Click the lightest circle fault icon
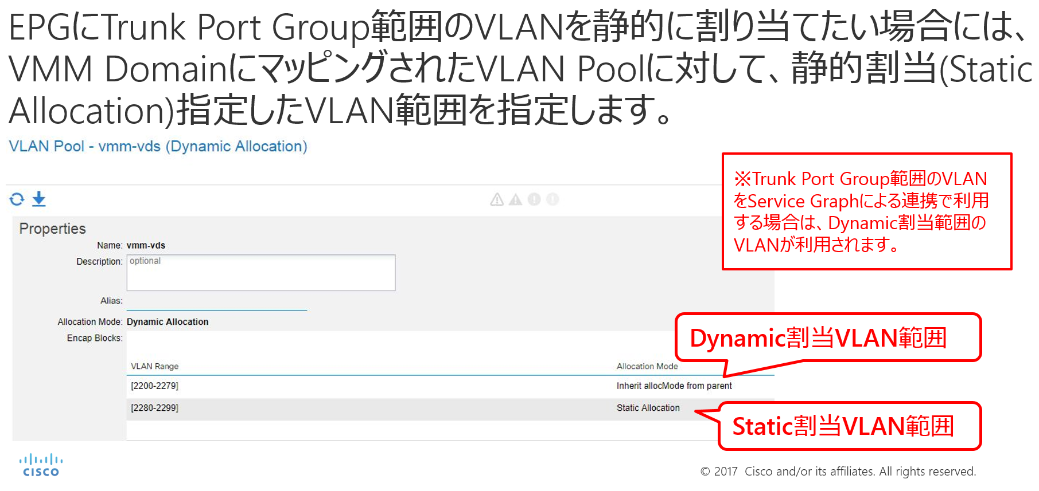 (552, 199)
